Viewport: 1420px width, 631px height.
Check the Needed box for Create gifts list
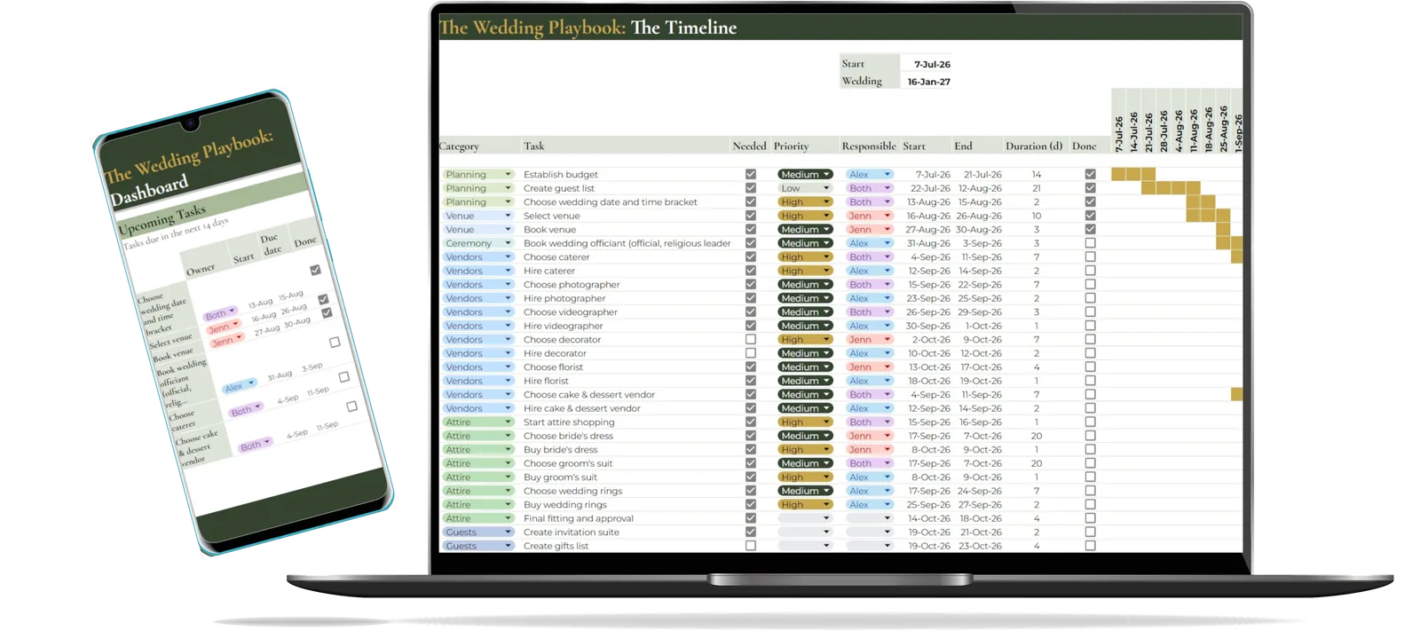click(751, 546)
